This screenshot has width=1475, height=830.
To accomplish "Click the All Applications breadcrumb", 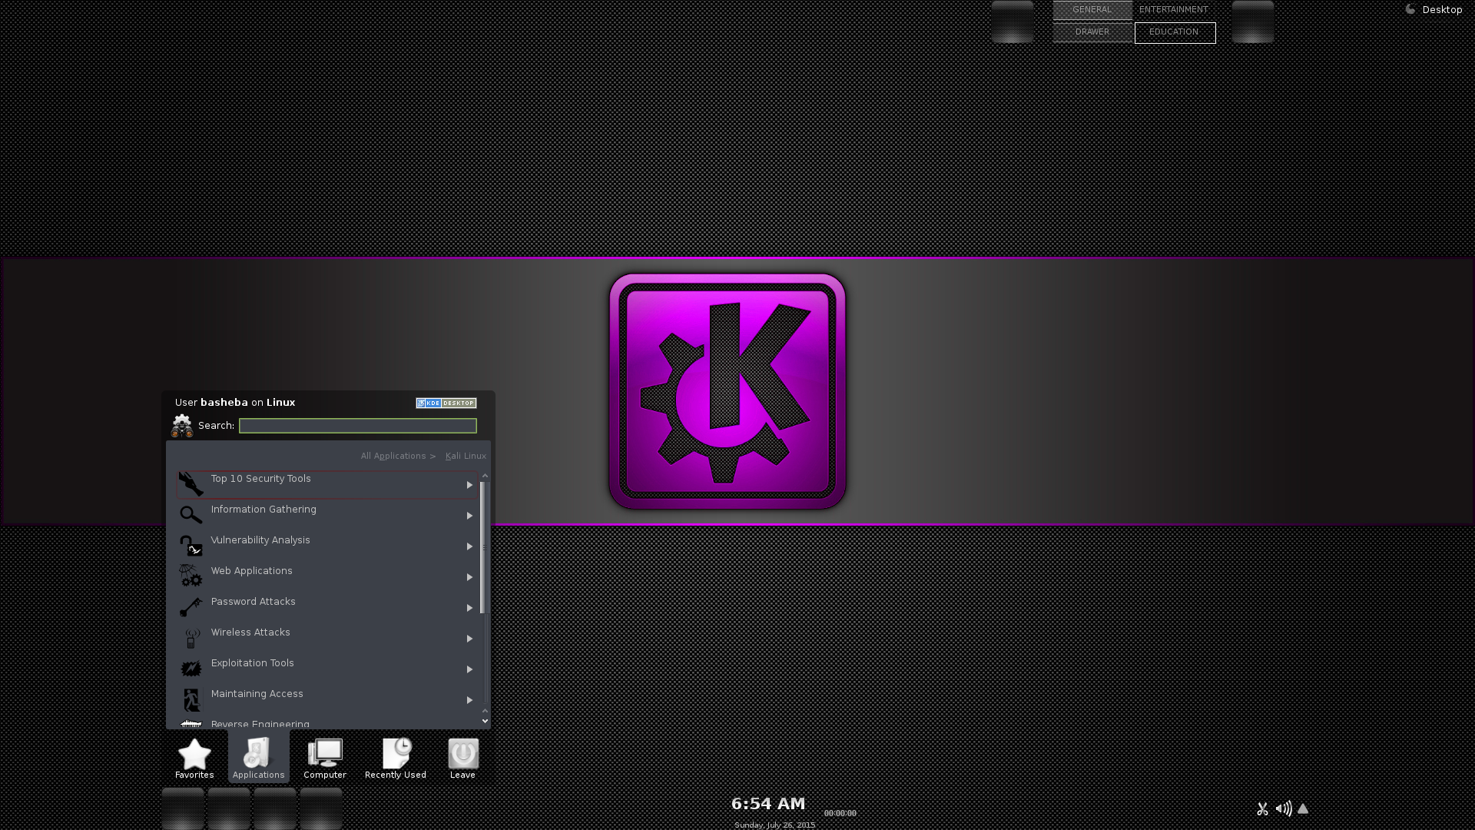I will [x=393, y=456].
